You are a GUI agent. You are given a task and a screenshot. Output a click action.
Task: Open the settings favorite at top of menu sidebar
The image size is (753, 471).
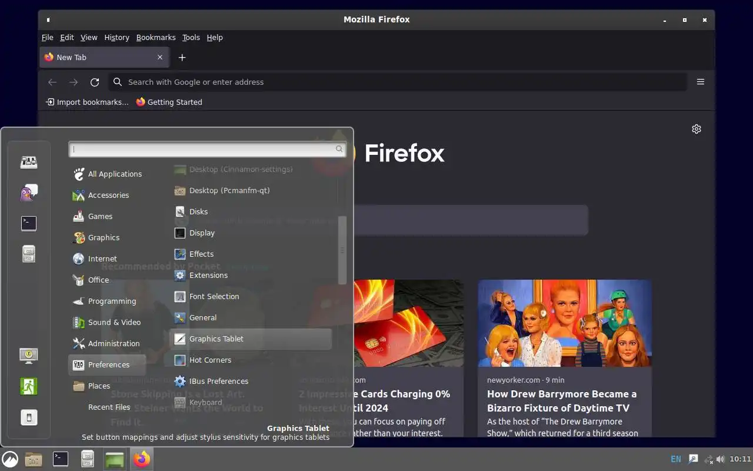(x=29, y=162)
